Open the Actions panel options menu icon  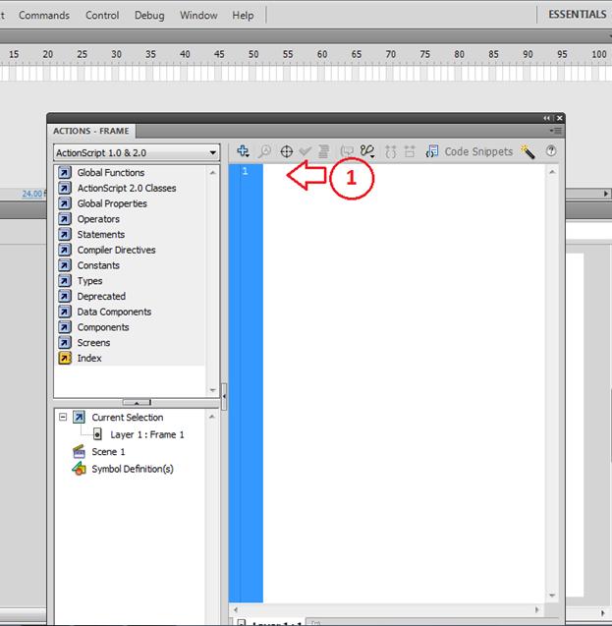pyautogui.click(x=556, y=131)
